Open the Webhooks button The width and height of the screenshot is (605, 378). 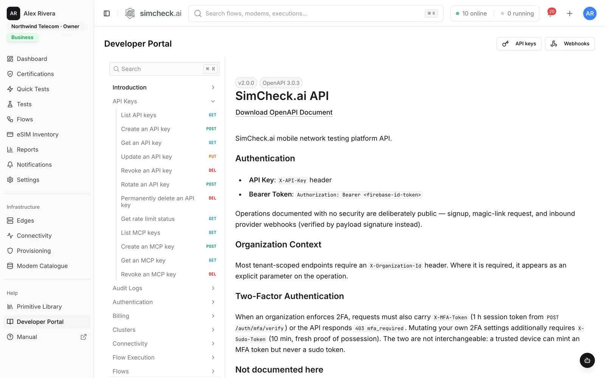[x=569, y=44]
